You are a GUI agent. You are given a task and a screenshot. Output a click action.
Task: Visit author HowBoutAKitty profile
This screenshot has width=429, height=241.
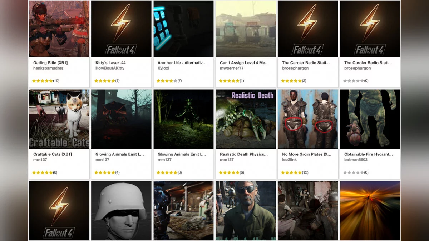[110, 68]
